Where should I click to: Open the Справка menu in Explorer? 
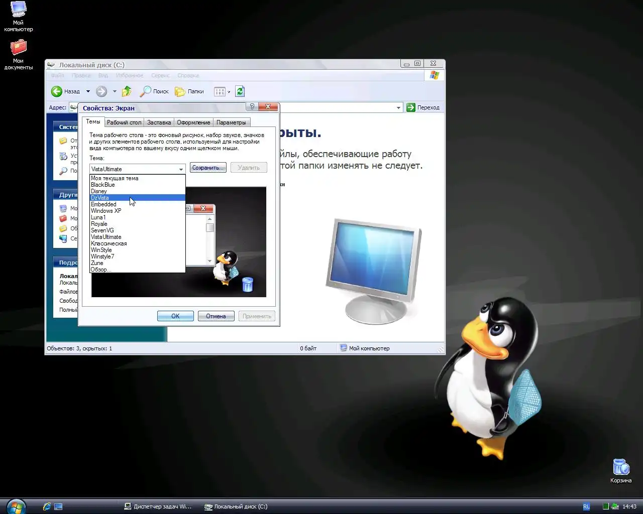click(188, 75)
